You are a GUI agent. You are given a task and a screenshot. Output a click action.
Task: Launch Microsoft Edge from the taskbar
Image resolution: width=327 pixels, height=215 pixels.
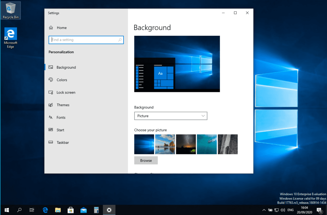[x=45, y=210]
